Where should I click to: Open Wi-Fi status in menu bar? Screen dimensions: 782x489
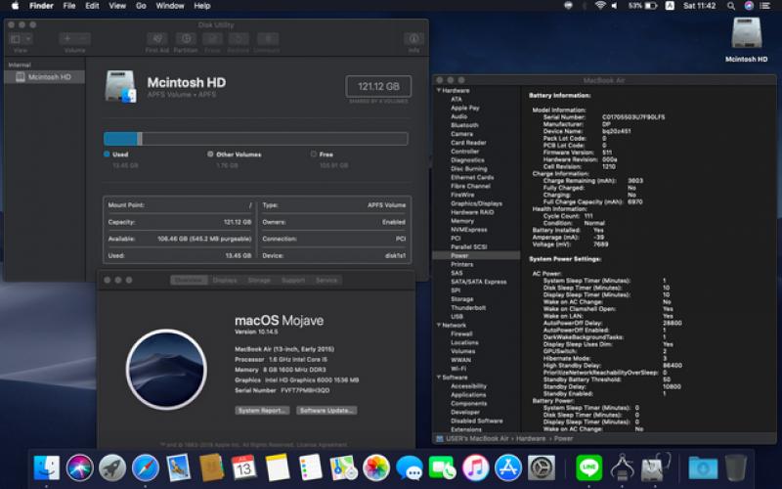point(600,6)
